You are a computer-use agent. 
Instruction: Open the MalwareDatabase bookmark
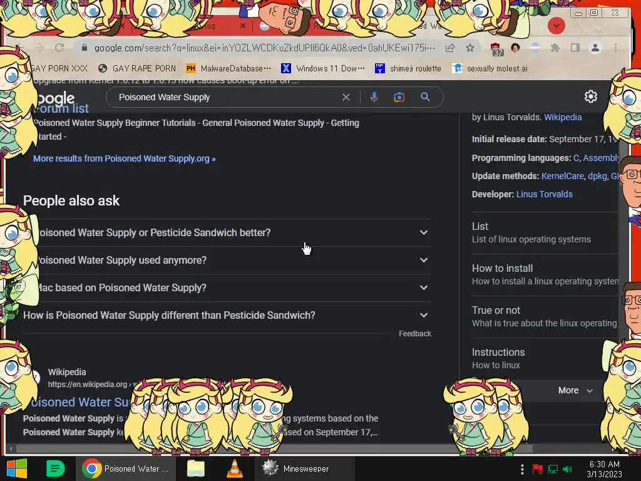click(228, 68)
